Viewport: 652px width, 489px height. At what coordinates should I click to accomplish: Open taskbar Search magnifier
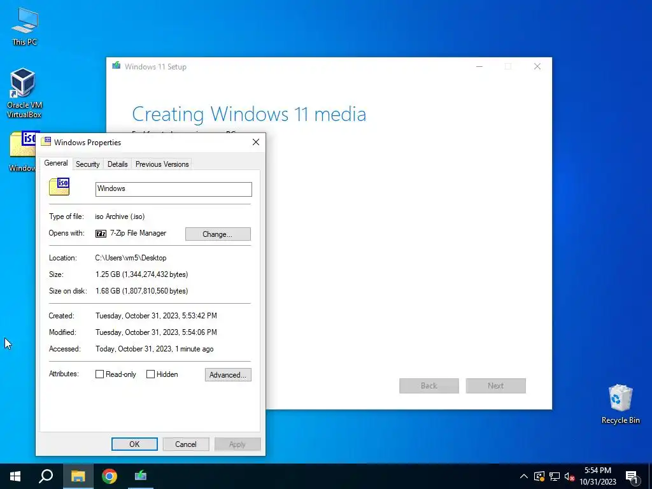click(x=46, y=476)
